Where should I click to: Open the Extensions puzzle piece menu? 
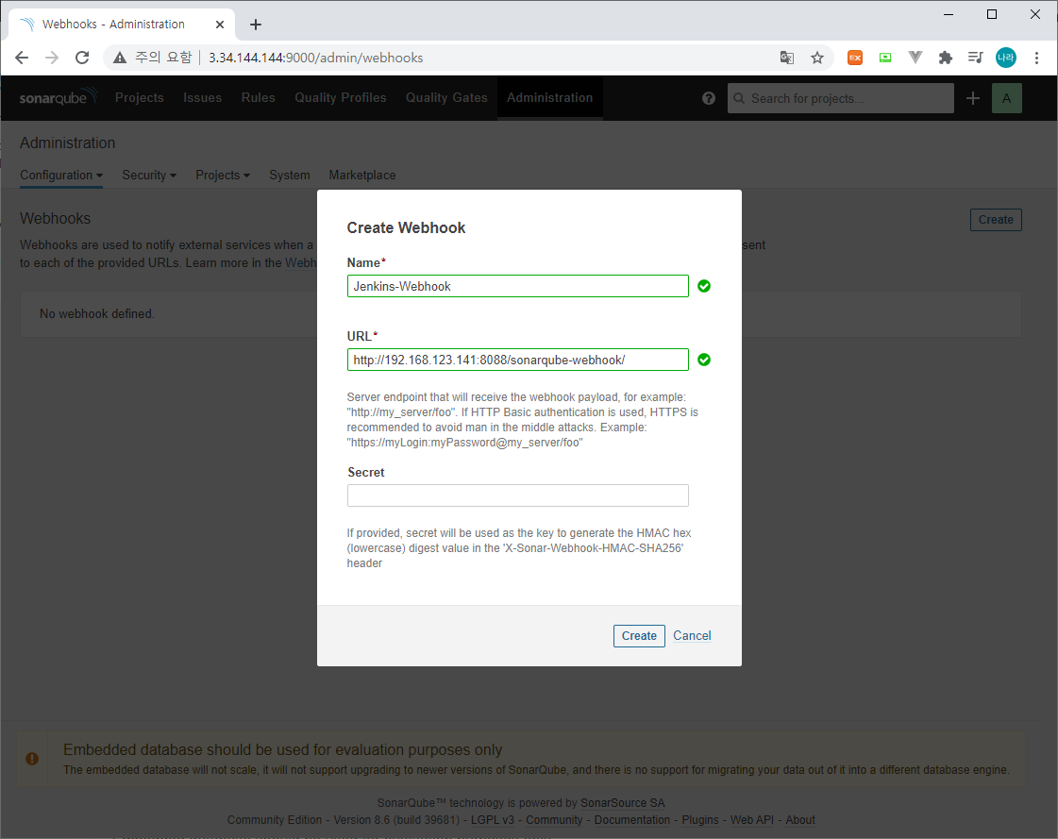(x=946, y=58)
